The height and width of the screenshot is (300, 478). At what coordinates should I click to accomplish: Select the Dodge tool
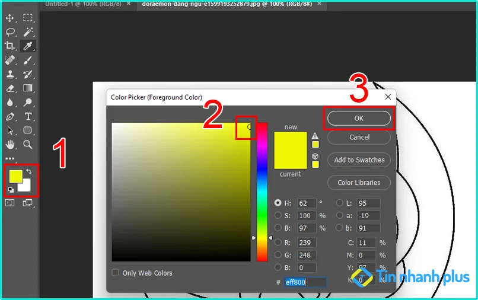[x=28, y=102]
